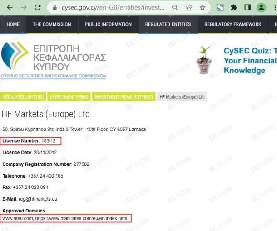277x231 pixels.
Task: Go back with the browser back arrow
Action: click(x=10, y=7)
